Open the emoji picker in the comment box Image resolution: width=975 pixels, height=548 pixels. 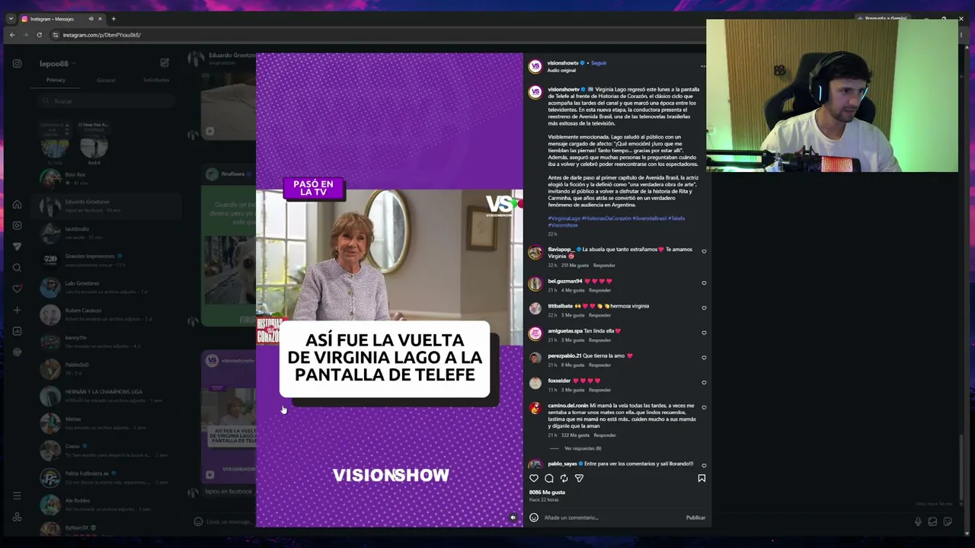534,518
